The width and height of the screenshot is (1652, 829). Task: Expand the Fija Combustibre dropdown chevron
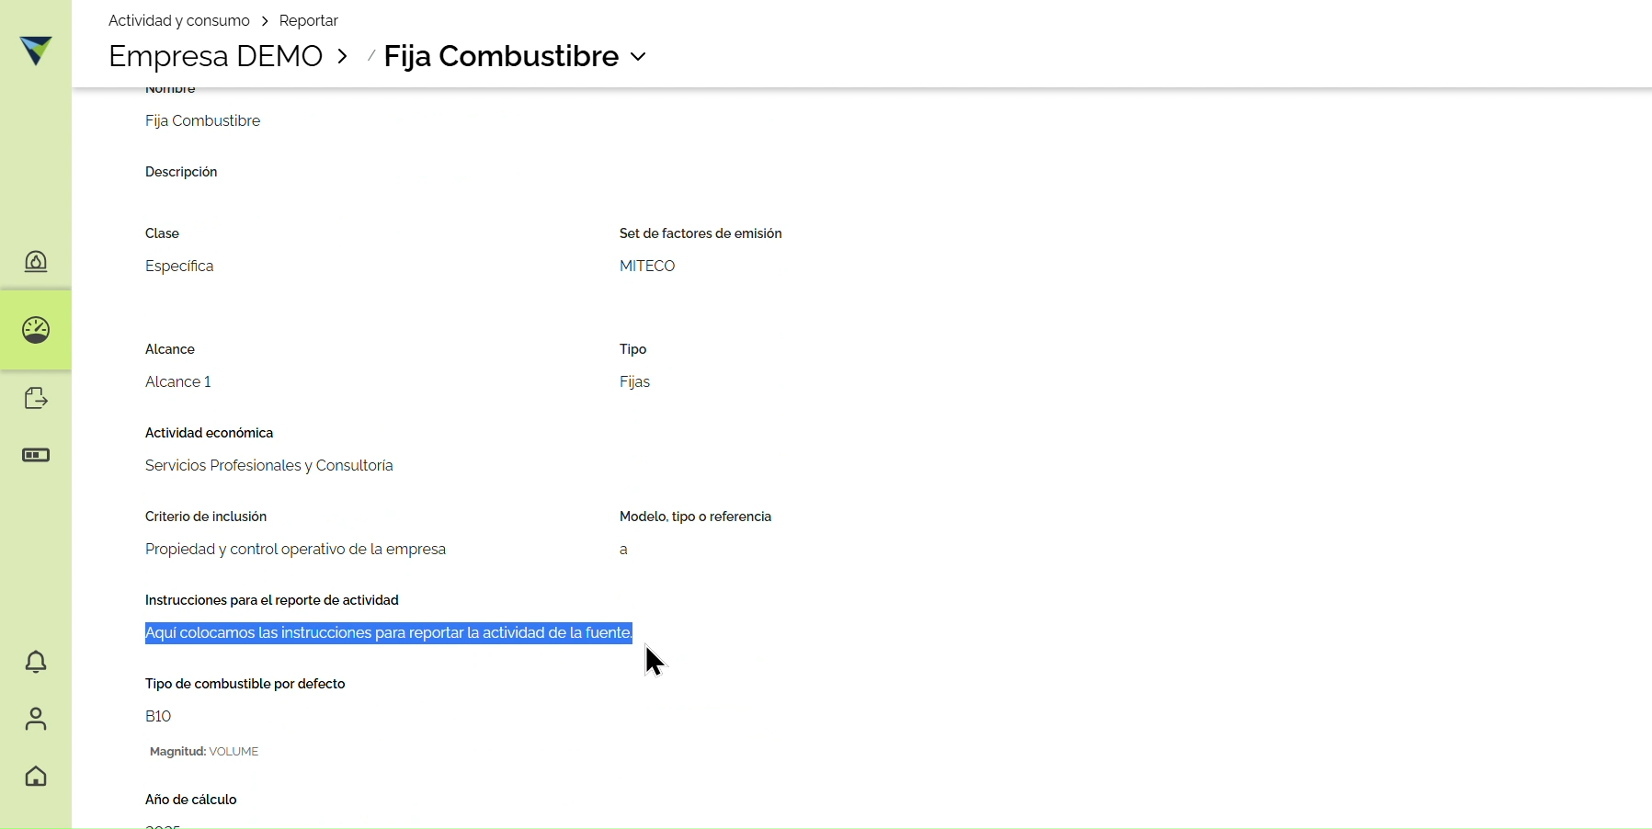click(x=638, y=57)
